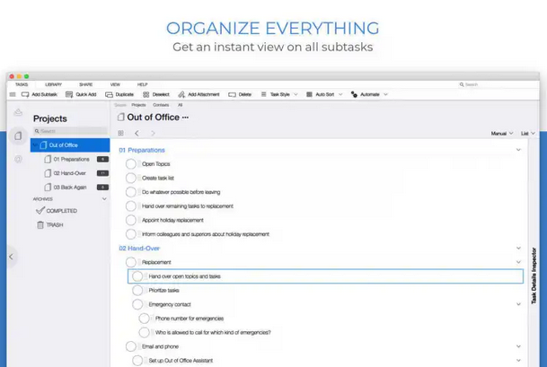Open the COMPLETED archive

tap(61, 211)
